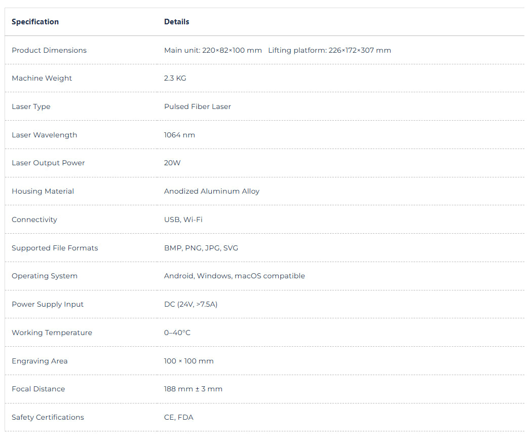
Task: Click the Specification column header
Action: [35, 22]
